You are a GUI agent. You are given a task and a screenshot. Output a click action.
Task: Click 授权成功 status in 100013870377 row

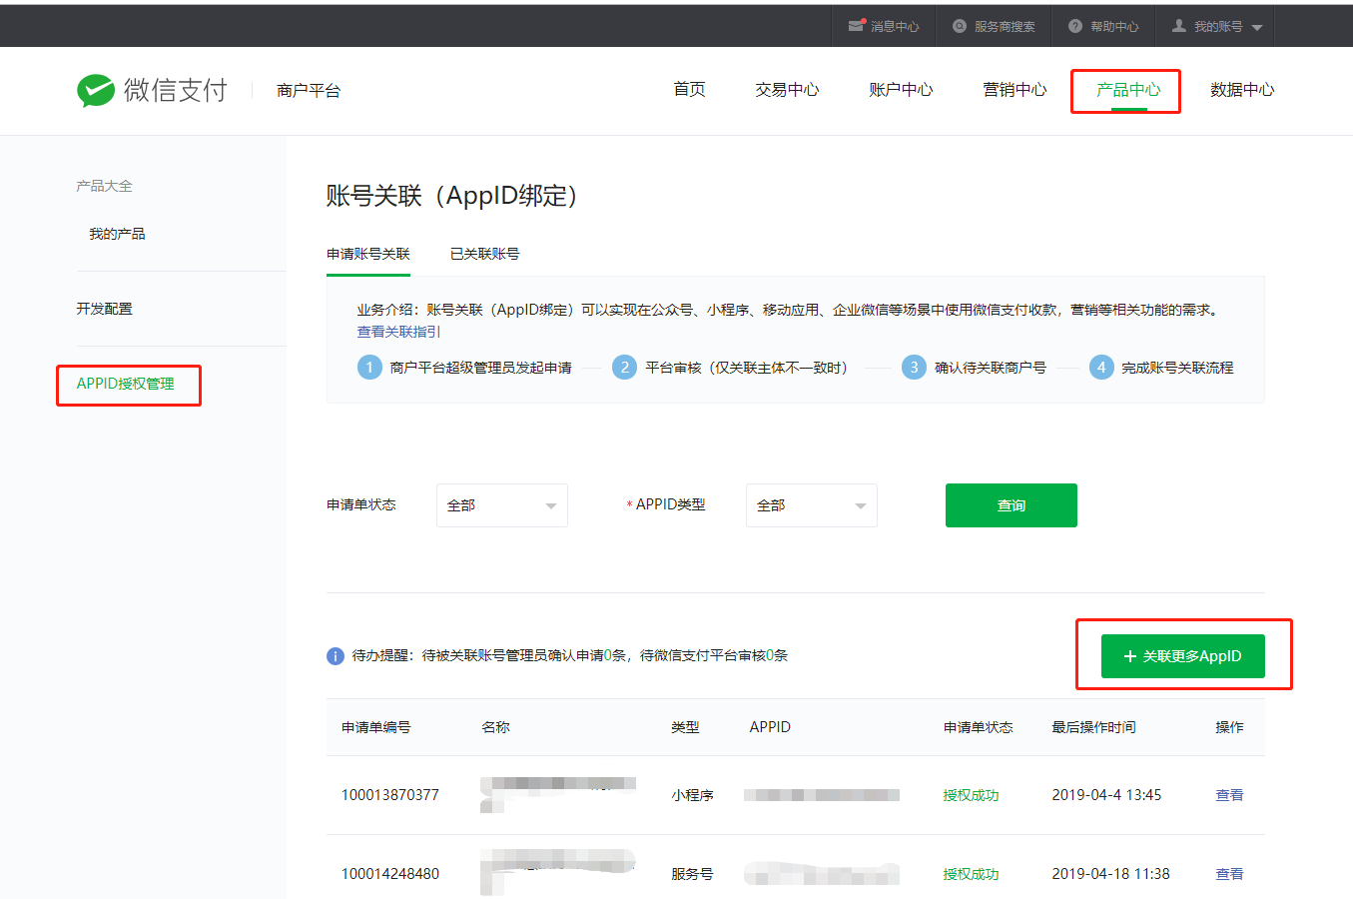tap(971, 795)
